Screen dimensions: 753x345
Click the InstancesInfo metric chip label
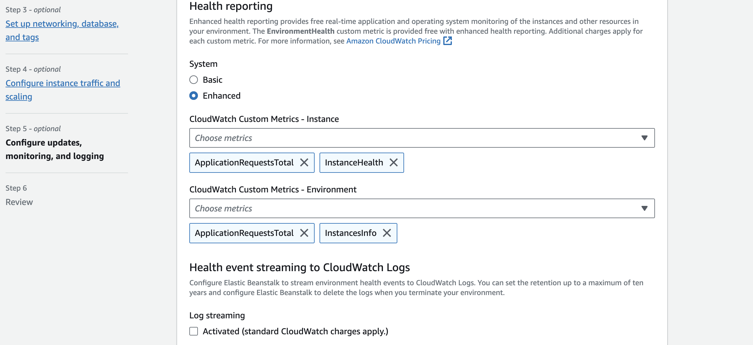point(350,233)
